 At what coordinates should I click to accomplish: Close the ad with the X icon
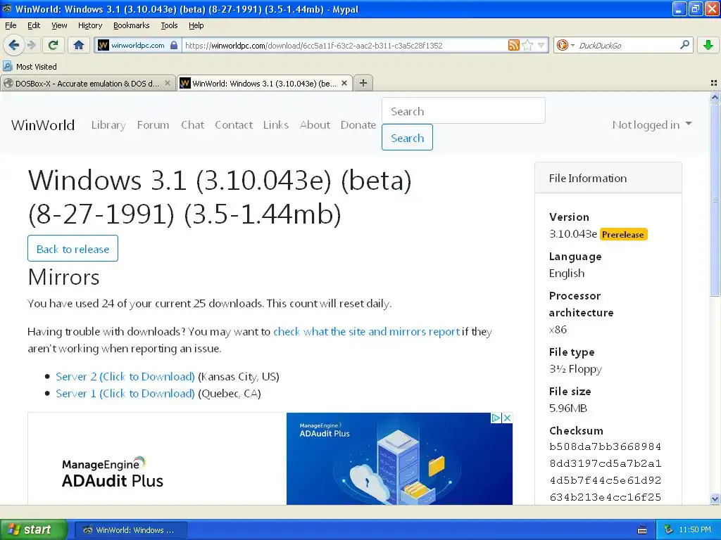coord(507,418)
